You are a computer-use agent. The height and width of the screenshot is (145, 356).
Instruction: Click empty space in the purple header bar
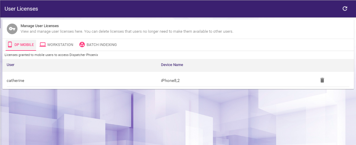pyautogui.click(x=189, y=9)
